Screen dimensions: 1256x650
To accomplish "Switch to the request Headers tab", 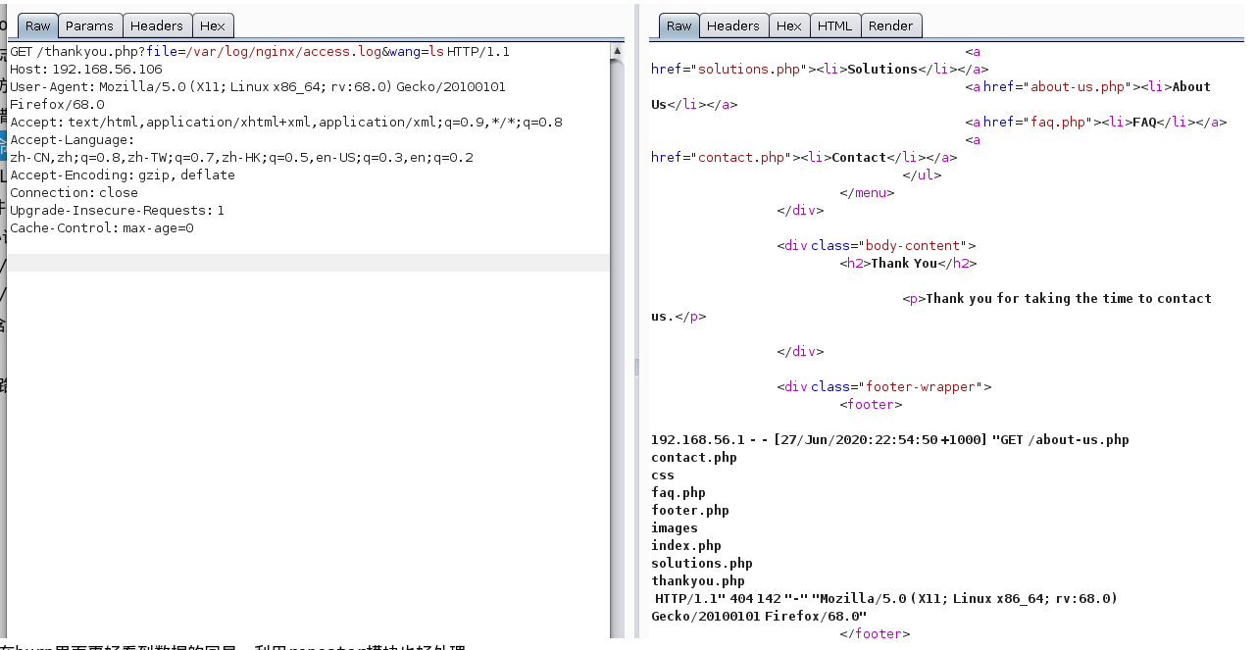I will tap(156, 26).
